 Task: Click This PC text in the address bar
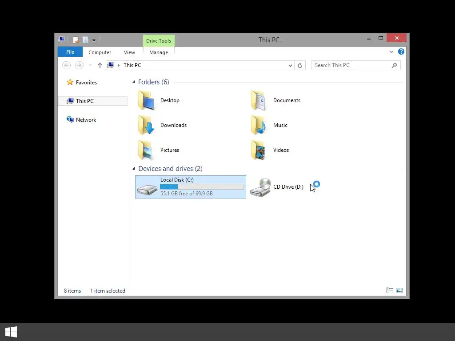coord(132,65)
